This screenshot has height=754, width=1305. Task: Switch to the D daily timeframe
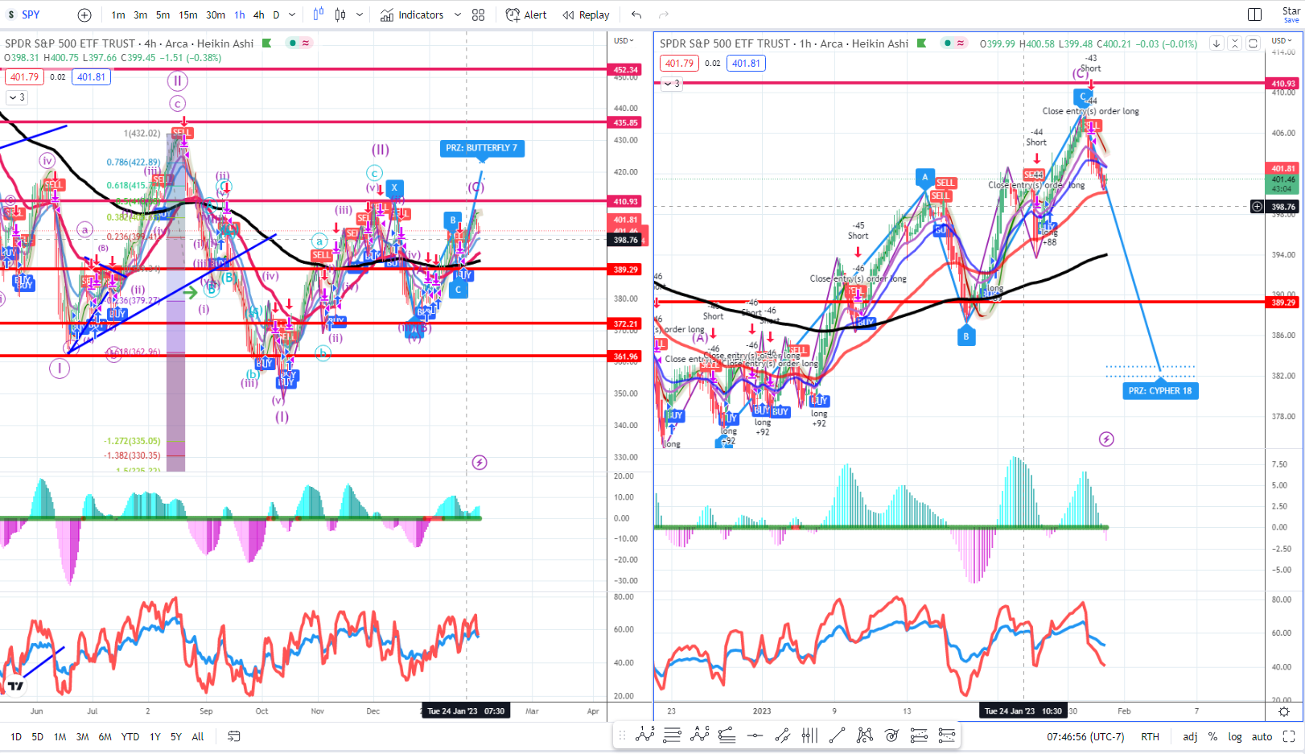[x=276, y=14]
